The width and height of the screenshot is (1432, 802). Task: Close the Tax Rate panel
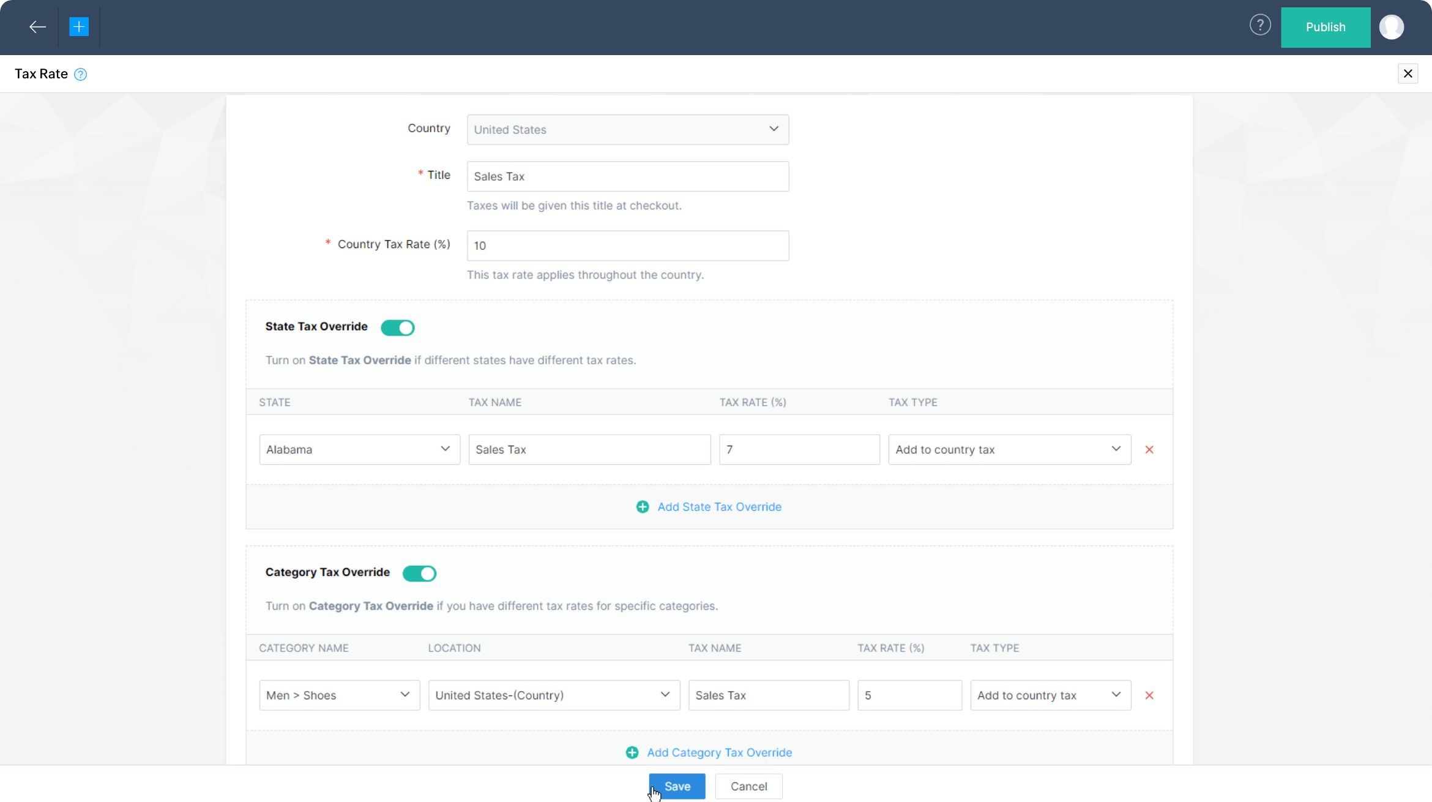pyautogui.click(x=1408, y=73)
